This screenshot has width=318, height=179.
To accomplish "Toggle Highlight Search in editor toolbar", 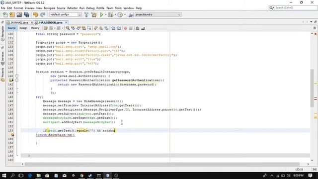I will tap(83, 28).
